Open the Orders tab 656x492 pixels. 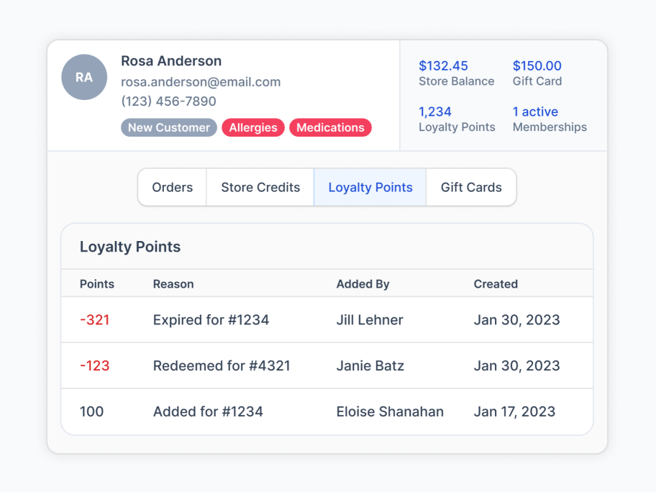(x=173, y=187)
